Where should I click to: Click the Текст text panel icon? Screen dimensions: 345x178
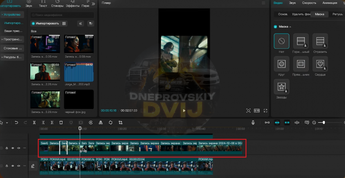point(43,3)
